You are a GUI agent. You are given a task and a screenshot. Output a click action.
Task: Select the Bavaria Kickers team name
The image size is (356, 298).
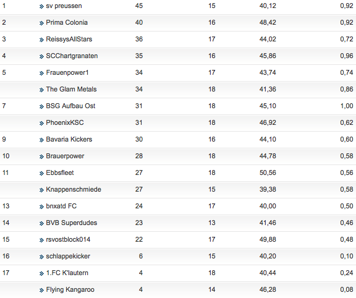point(69,139)
